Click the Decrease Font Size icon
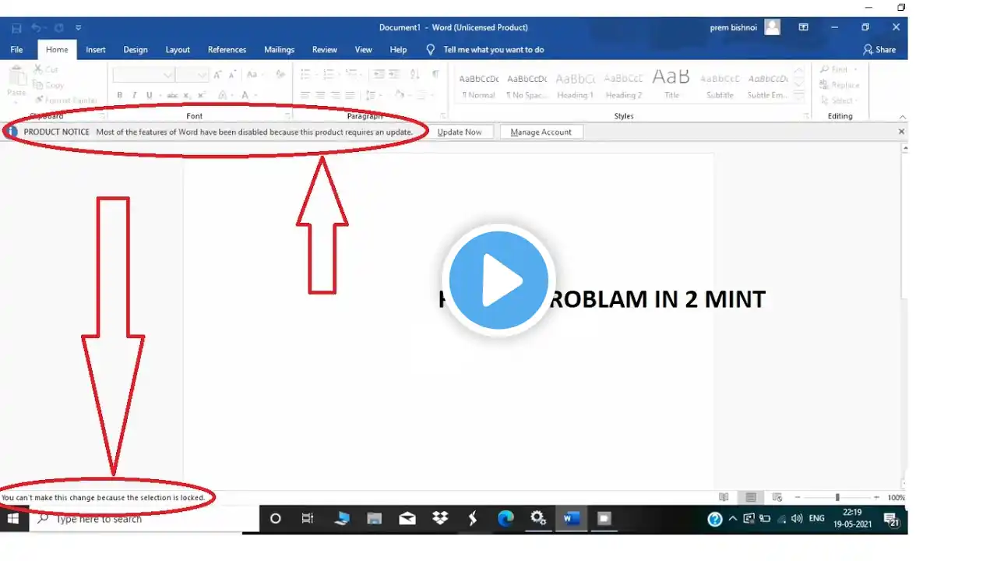997x561 pixels. pyautogui.click(x=233, y=75)
